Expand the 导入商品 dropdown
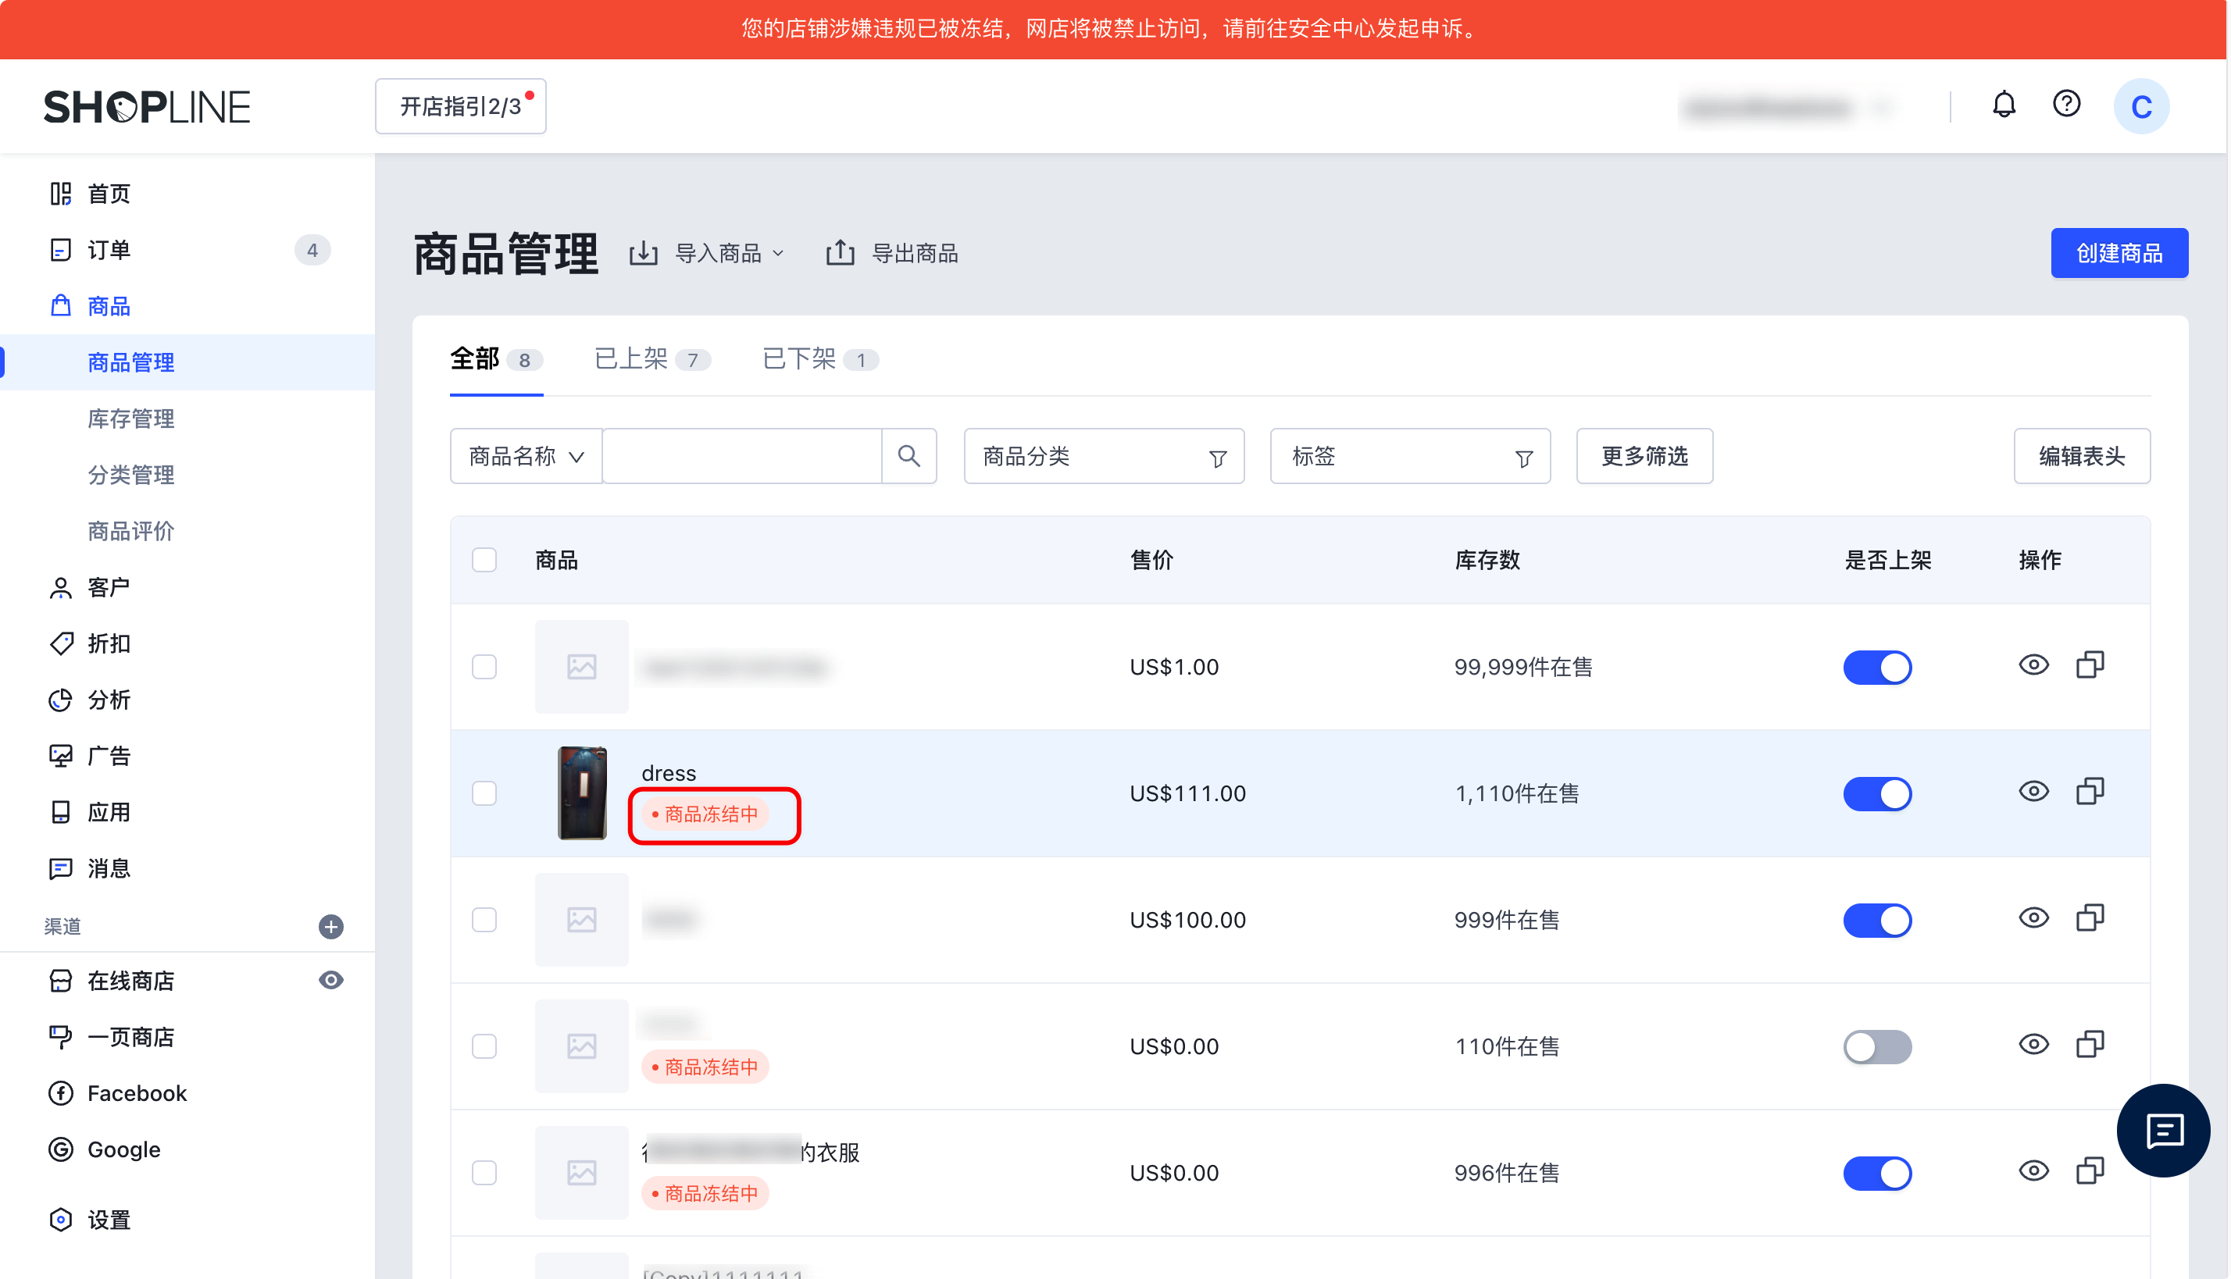 [x=708, y=253]
